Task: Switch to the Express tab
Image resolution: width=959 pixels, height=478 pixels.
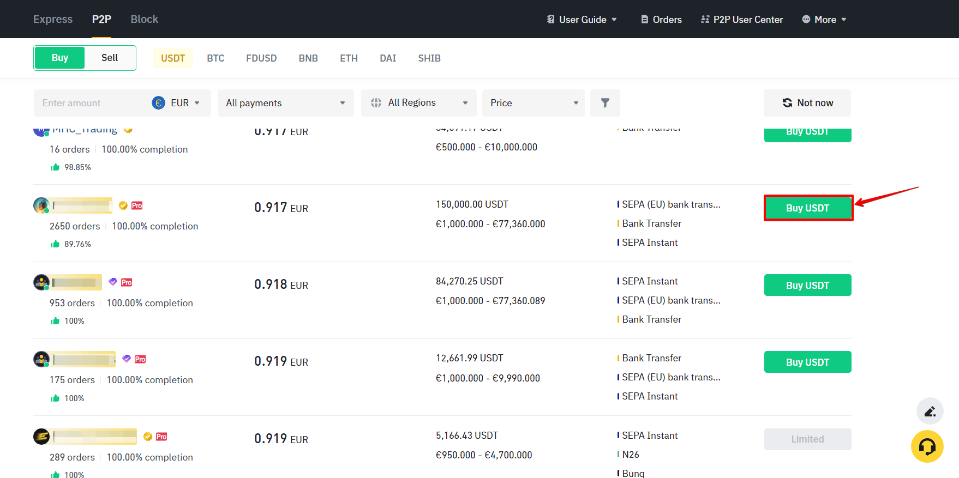Action: [x=53, y=19]
